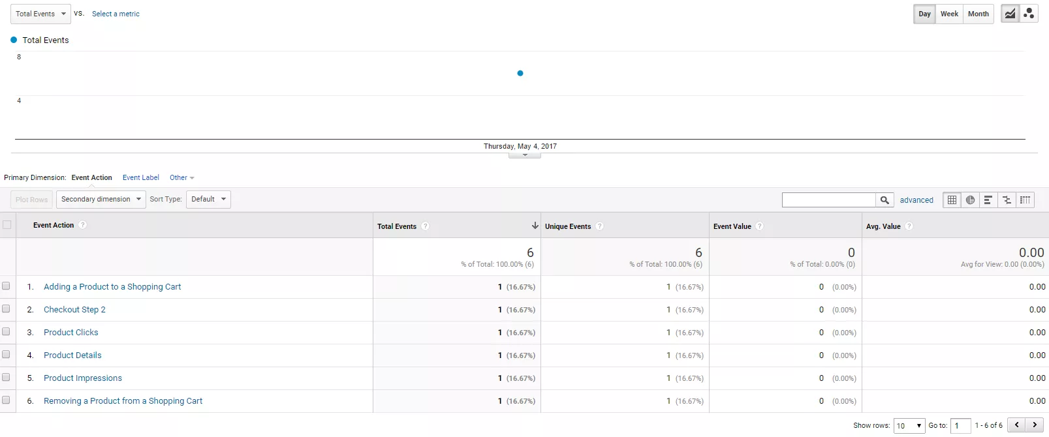Viewport: 1049px width, 437px height.
Task: Go to next page arrow
Action: pos(1035,425)
